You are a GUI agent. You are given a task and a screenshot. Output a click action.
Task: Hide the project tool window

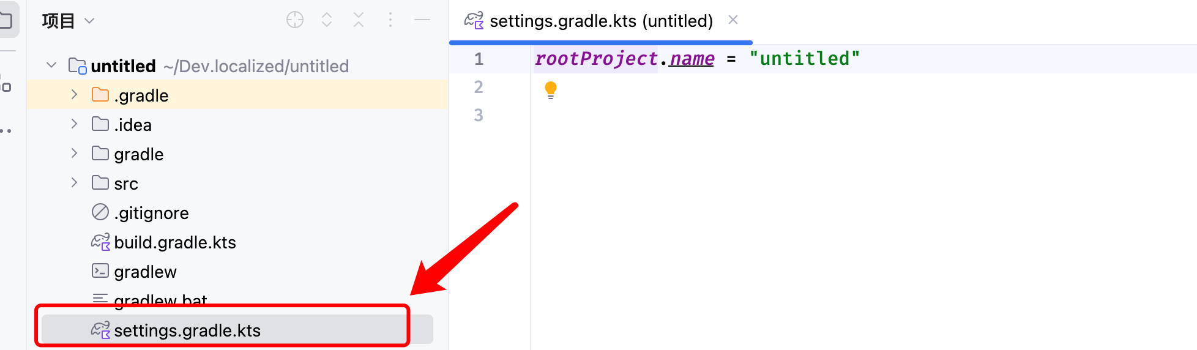(422, 20)
